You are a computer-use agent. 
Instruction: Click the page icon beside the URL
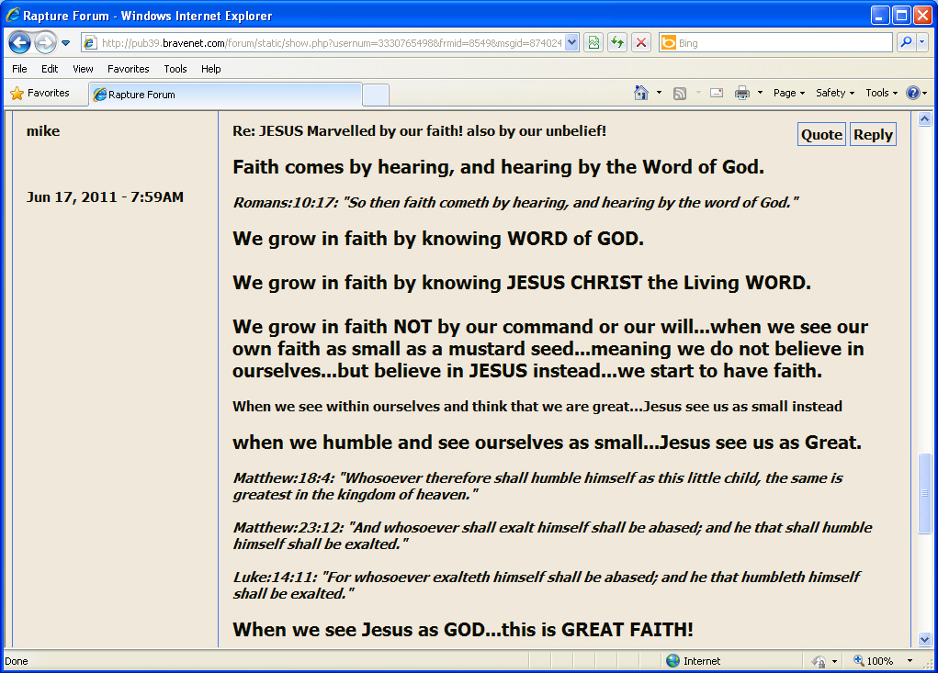pyautogui.click(x=90, y=43)
